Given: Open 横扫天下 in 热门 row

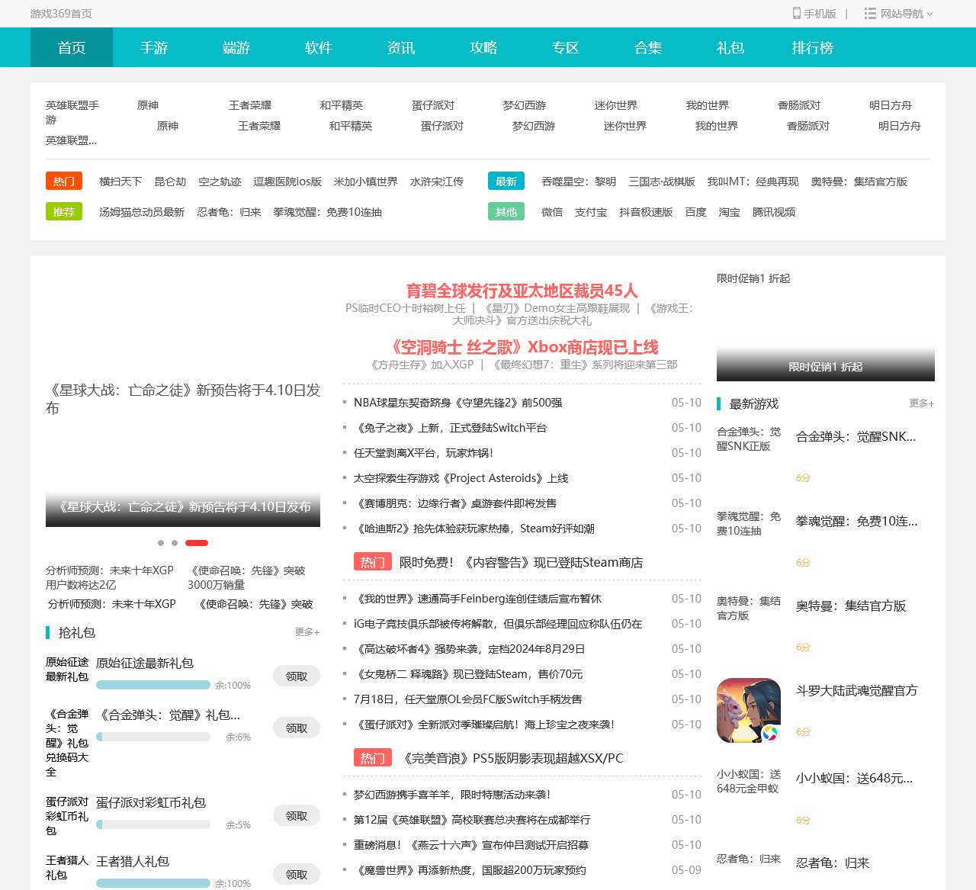Looking at the screenshot, I should (x=120, y=182).
